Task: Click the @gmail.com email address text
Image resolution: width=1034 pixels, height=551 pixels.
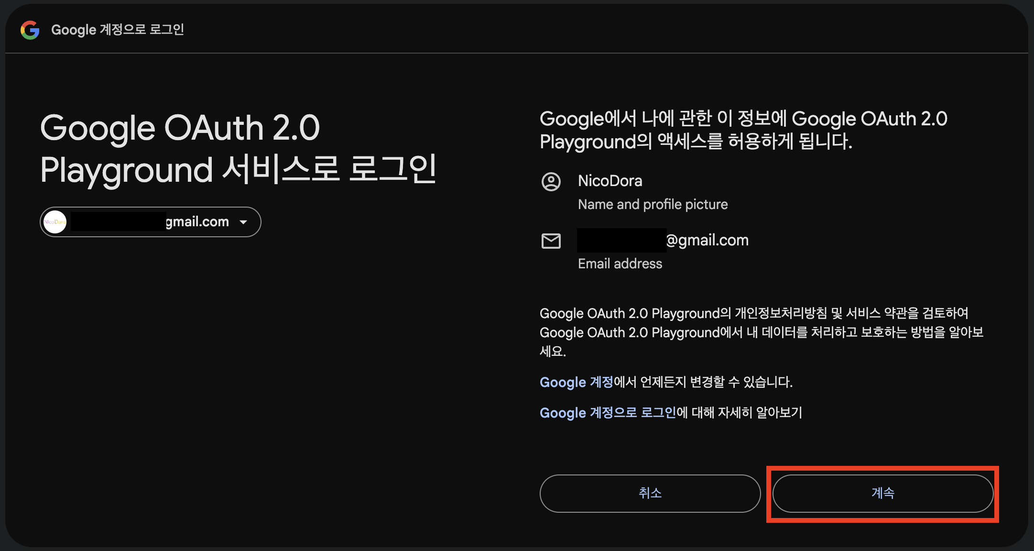Action: 707,240
